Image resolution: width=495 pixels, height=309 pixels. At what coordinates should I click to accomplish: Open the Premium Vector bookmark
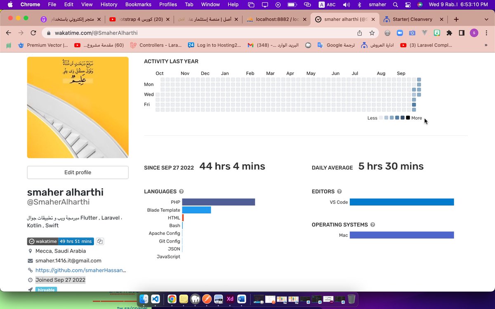pyautogui.click(x=43, y=45)
